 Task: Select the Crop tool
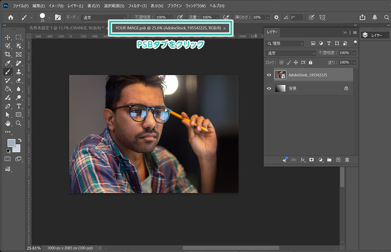tap(8, 54)
